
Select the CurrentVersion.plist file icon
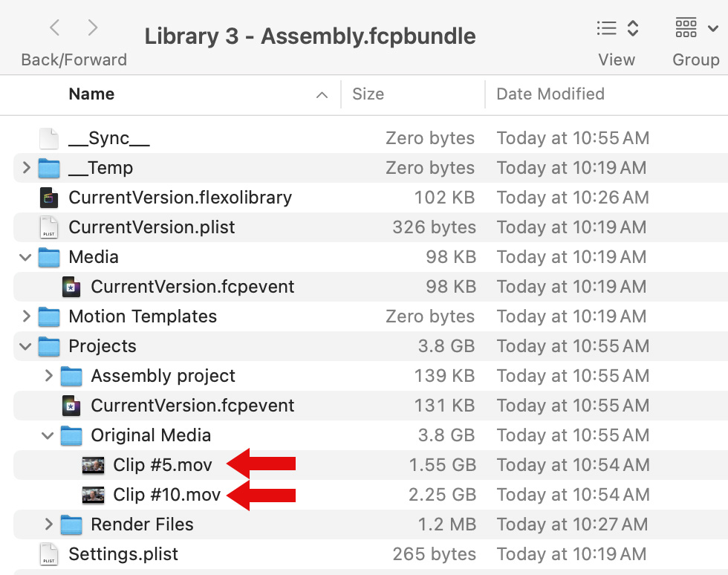(x=49, y=227)
